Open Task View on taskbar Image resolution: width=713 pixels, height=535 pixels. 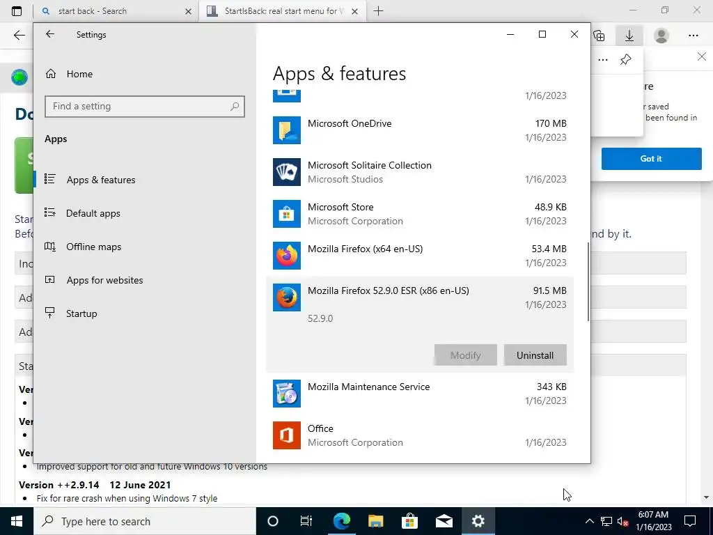click(306, 521)
